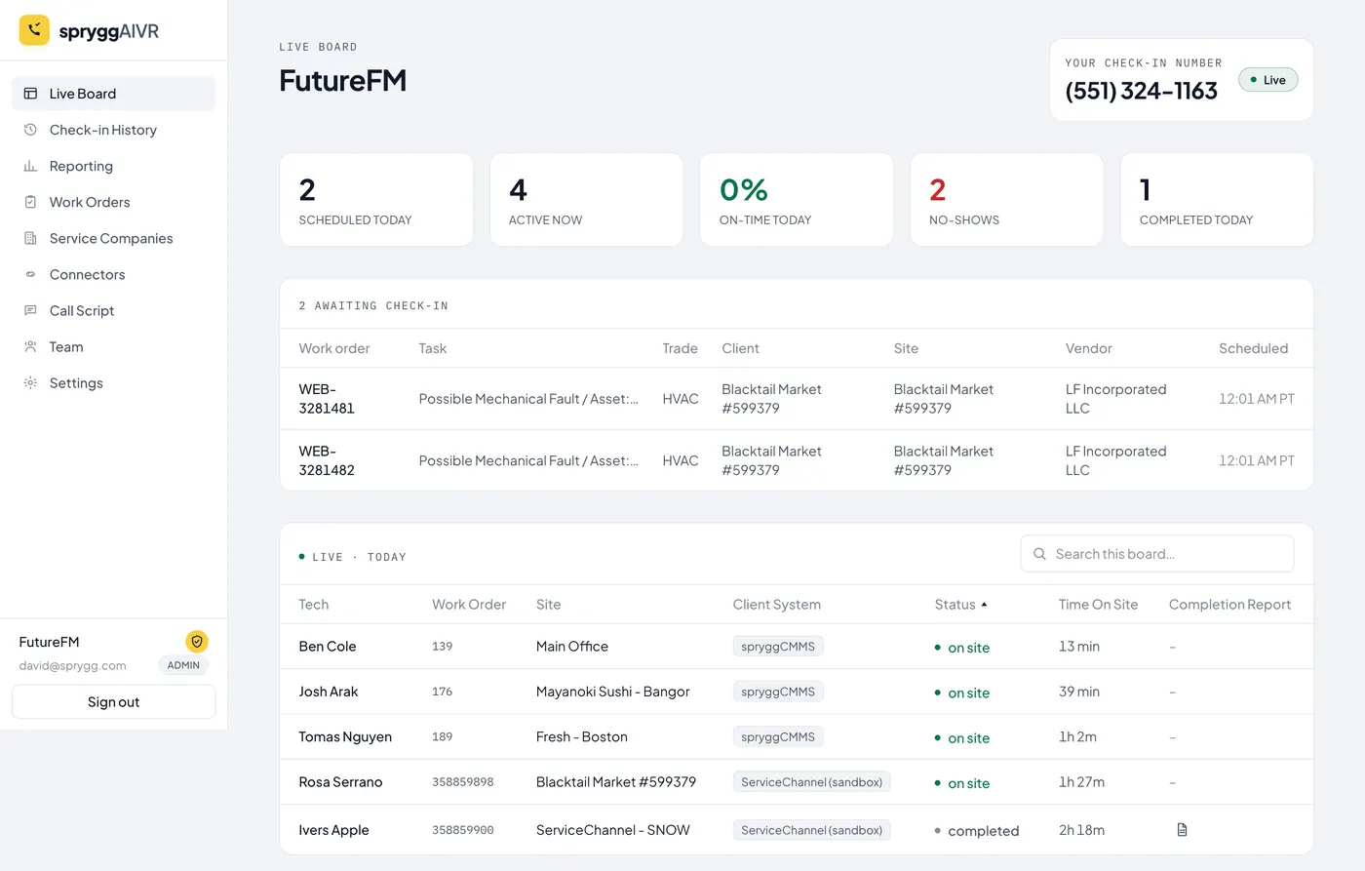Click the Active Now stat card
This screenshot has width=1365, height=871.
586,200
